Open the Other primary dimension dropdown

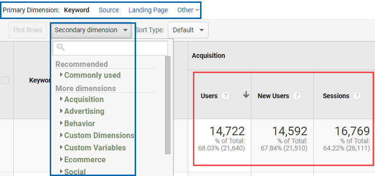[188, 10]
